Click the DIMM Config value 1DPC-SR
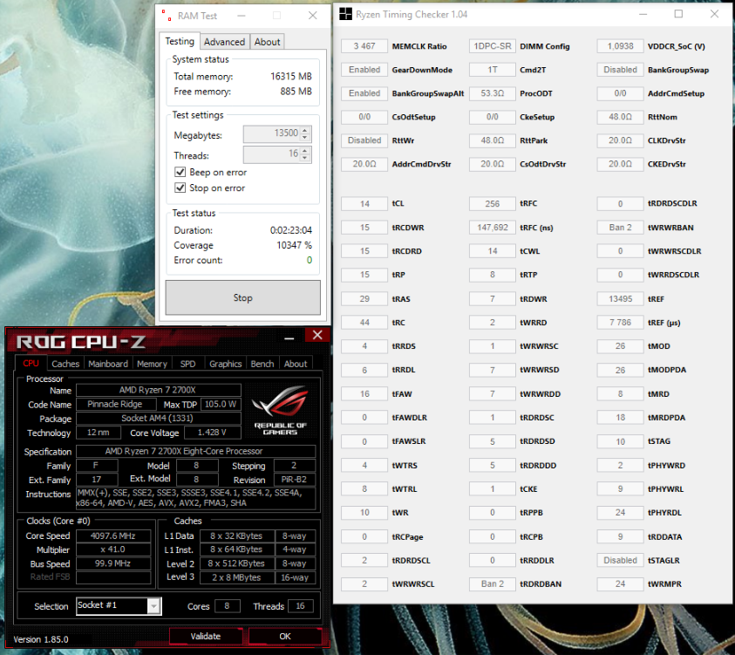Image resolution: width=735 pixels, height=655 pixels. point(493,46)
